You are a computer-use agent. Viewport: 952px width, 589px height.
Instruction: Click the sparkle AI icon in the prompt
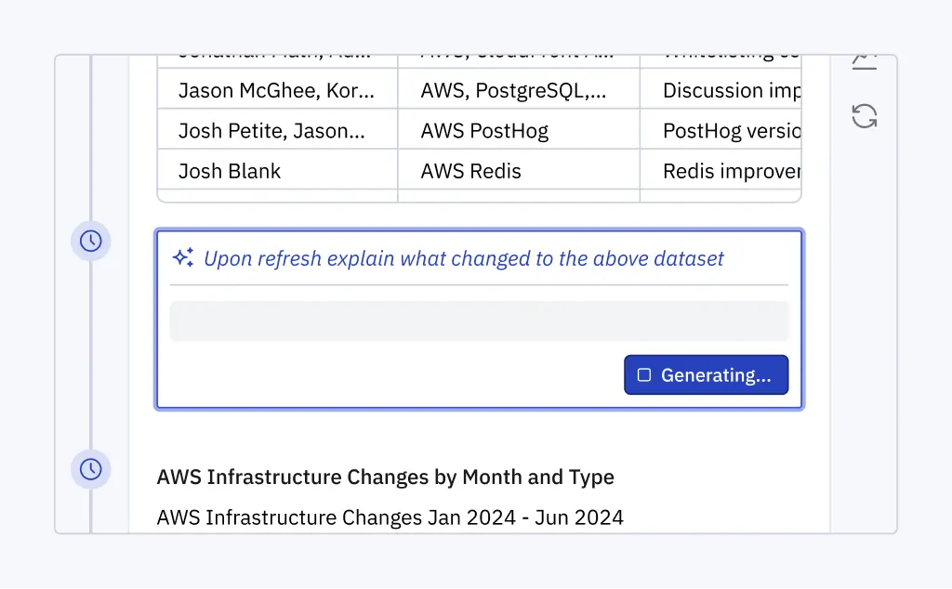[x=183, y=258]
